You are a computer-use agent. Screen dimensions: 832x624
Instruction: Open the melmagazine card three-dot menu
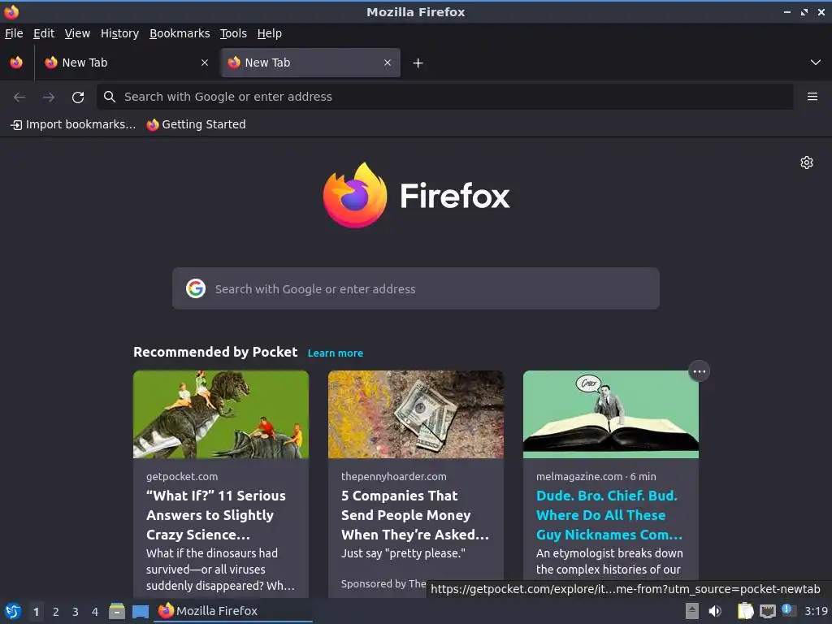(699, 371)
